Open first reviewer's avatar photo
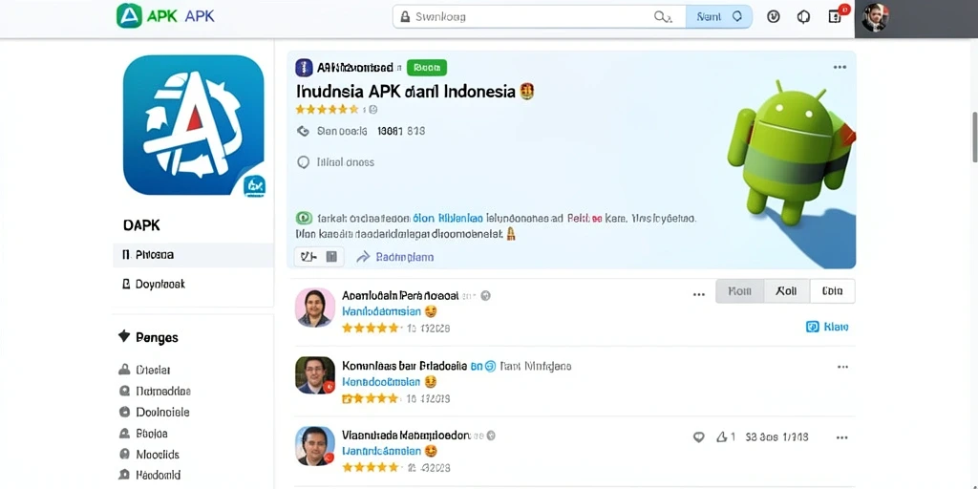The height and width of the screenshot is (489, 978). click(314, 308)
